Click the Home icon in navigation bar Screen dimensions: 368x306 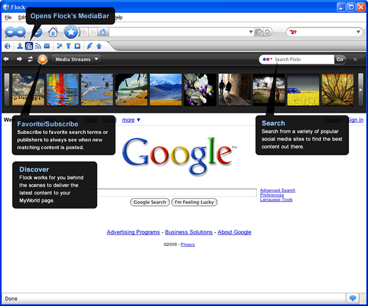(x=53, y=32)
